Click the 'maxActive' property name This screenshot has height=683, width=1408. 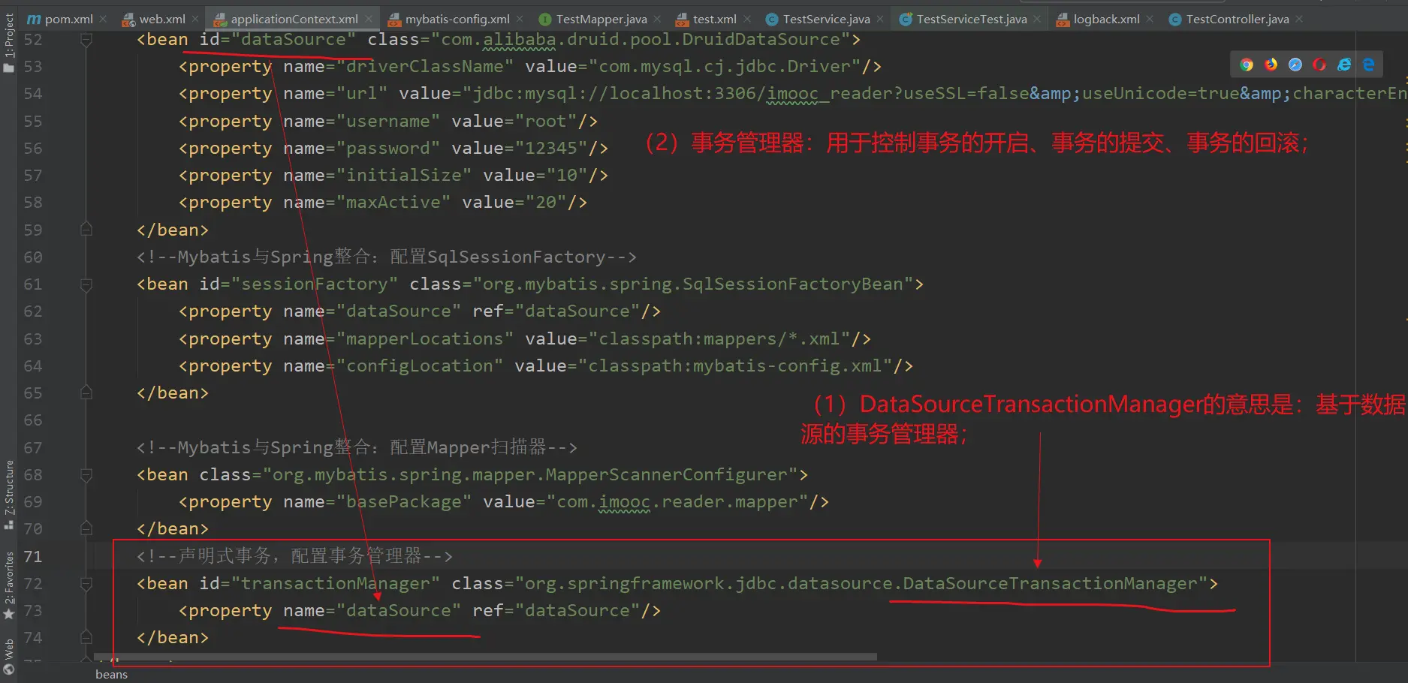pos(393,202)
